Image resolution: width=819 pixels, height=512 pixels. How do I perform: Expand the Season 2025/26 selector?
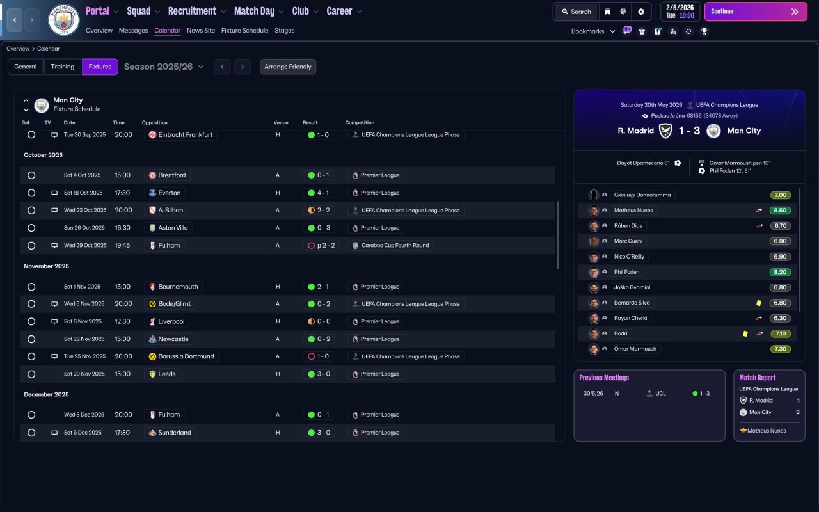[164, 67]
